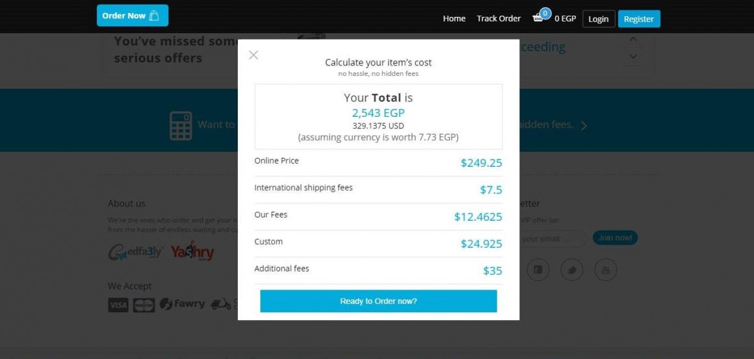Image resolution: width=754 pixels, height=359 pixels.
Task: Click the Fawry payment logo
Action: tap(182, 304)
